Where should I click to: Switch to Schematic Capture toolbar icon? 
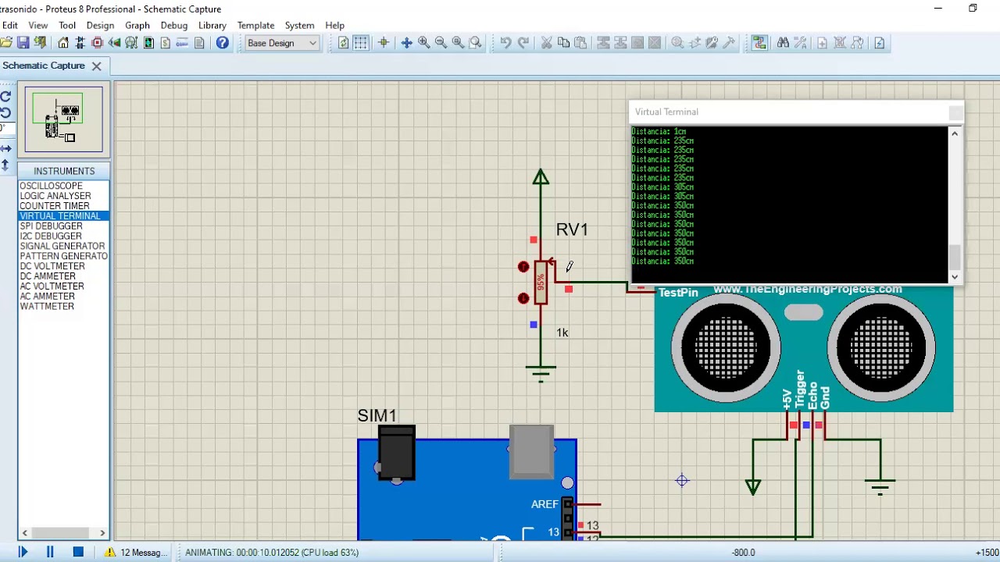80,43
